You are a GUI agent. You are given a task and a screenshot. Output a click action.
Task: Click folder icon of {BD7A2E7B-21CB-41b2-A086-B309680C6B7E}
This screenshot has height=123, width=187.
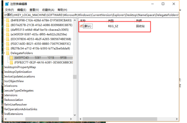pos(7,25)
